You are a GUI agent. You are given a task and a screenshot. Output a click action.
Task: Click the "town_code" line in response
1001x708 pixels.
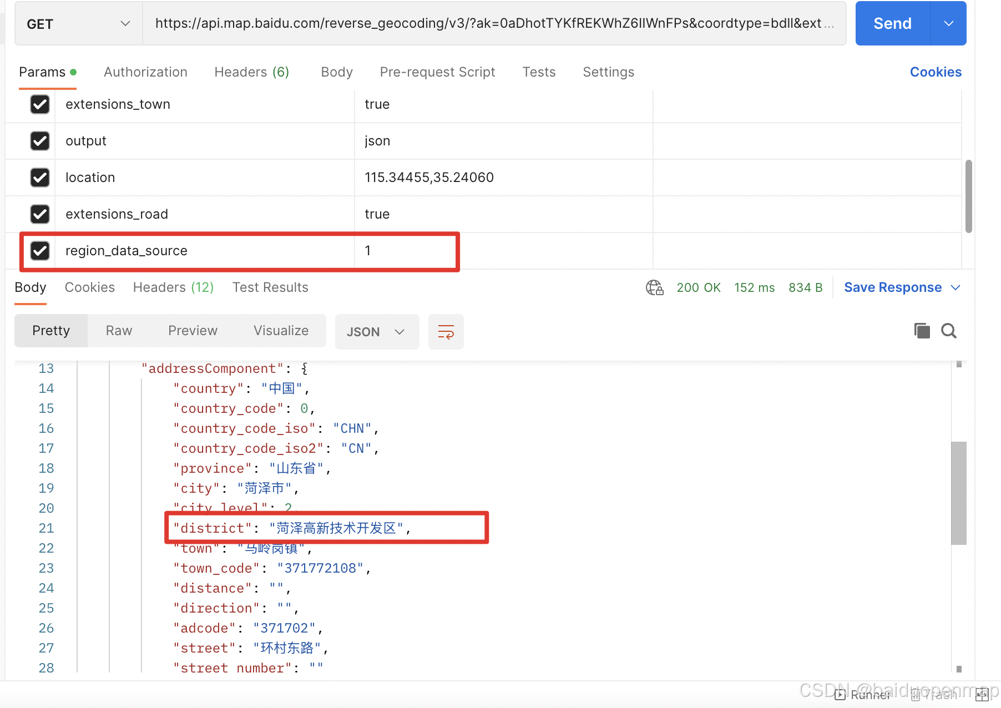[272, 568]
